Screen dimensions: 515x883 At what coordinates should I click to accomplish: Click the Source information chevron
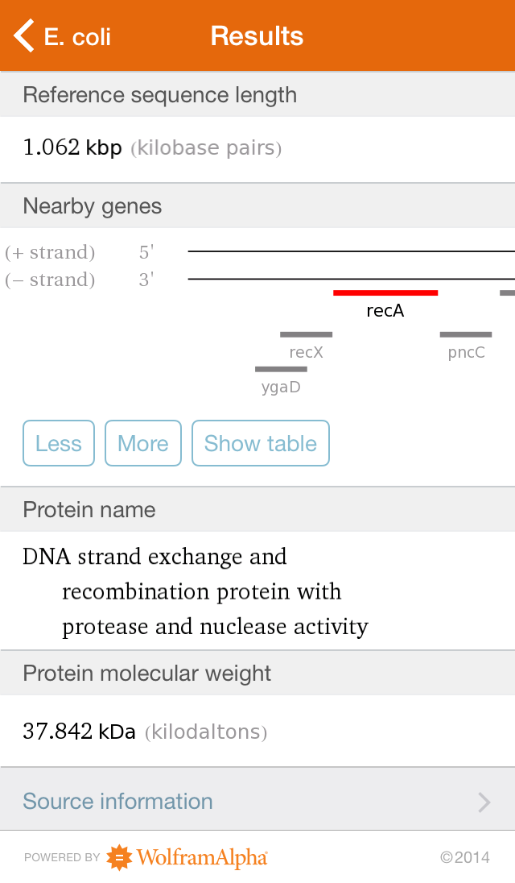coord(484,802)
